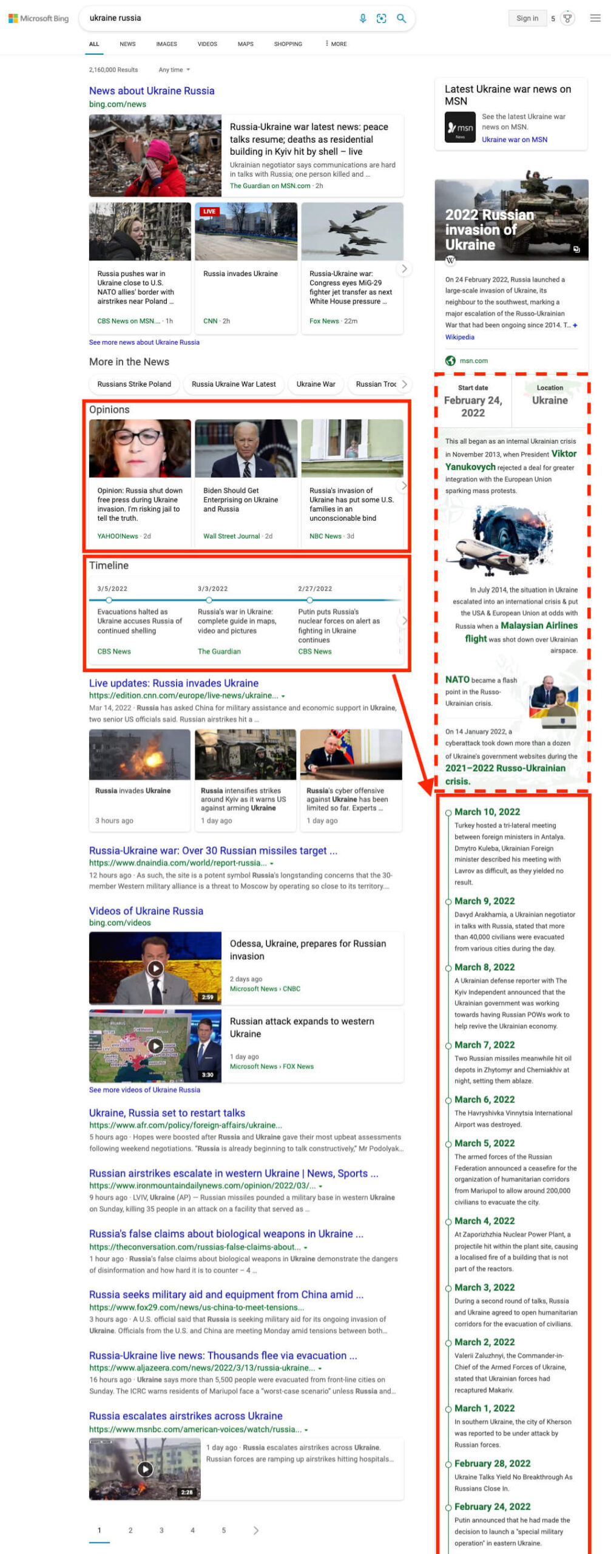Play the Russian attack expands video

(155, 1046)
